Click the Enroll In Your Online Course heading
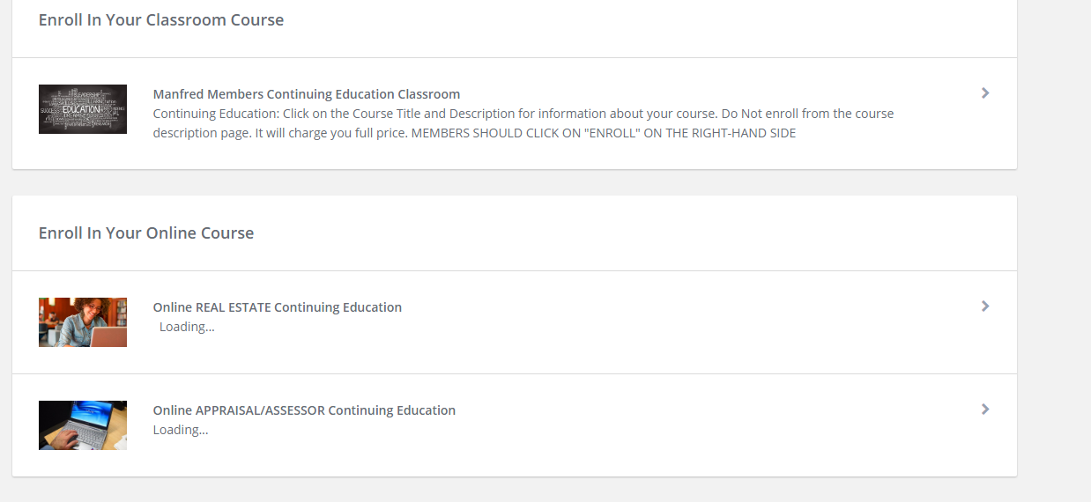The image size is (1091, 502). [146, 233]
